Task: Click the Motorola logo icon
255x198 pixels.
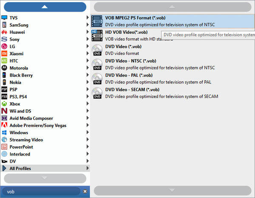Action: [x=4, y=68]
